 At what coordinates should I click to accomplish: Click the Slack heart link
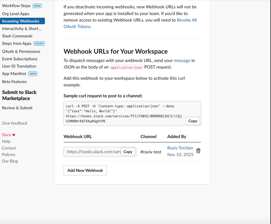coord(8,135)
